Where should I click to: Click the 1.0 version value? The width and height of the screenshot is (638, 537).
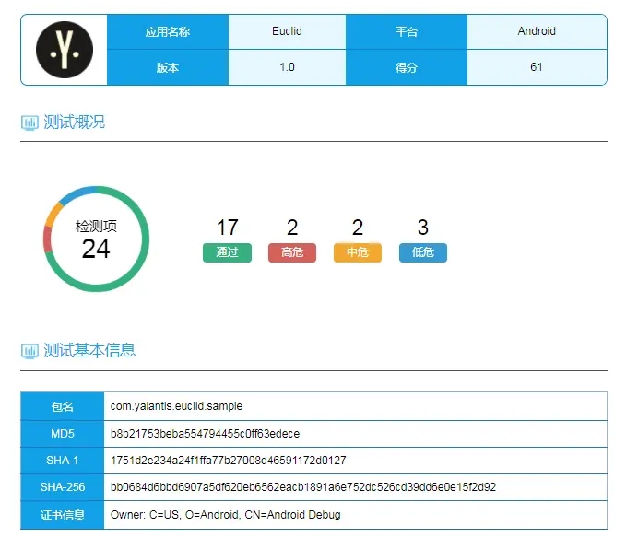click(287, 67)
